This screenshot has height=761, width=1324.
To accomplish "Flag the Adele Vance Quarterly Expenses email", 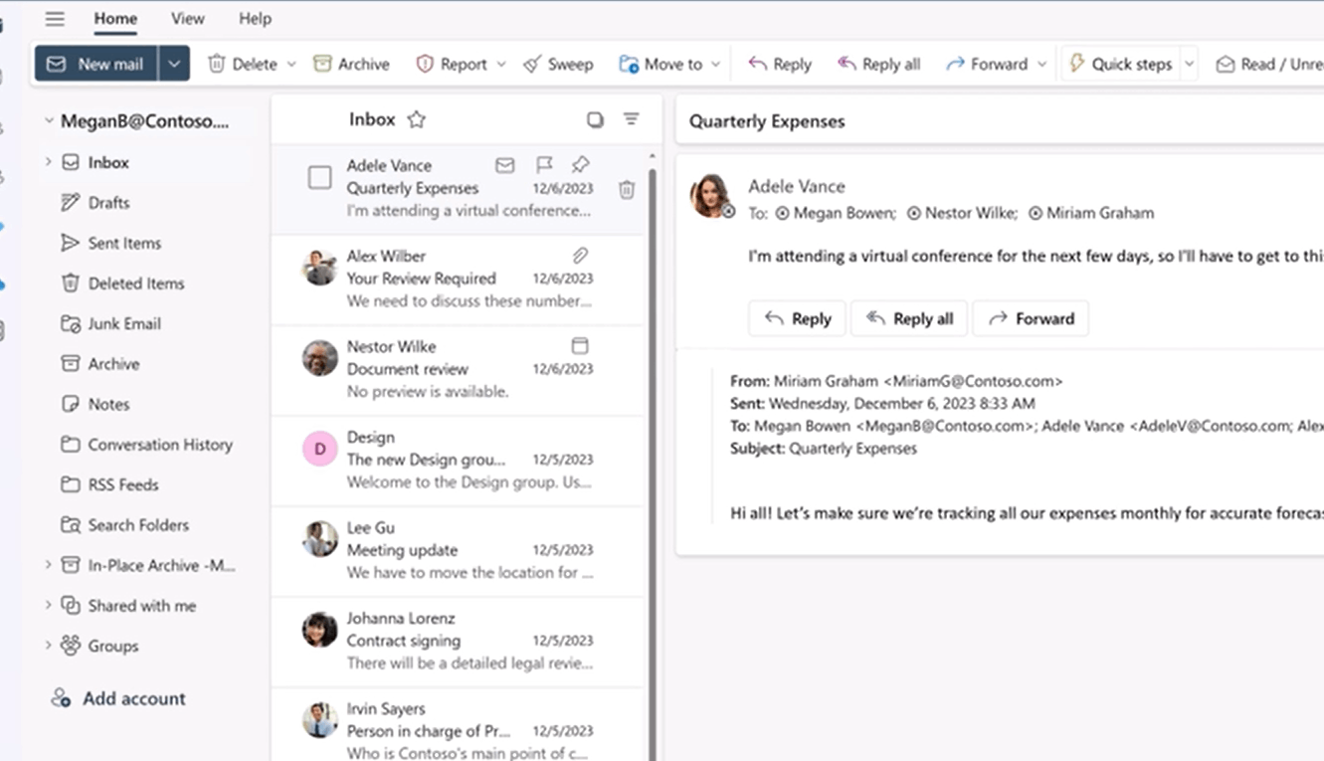I will pos(544,165).
